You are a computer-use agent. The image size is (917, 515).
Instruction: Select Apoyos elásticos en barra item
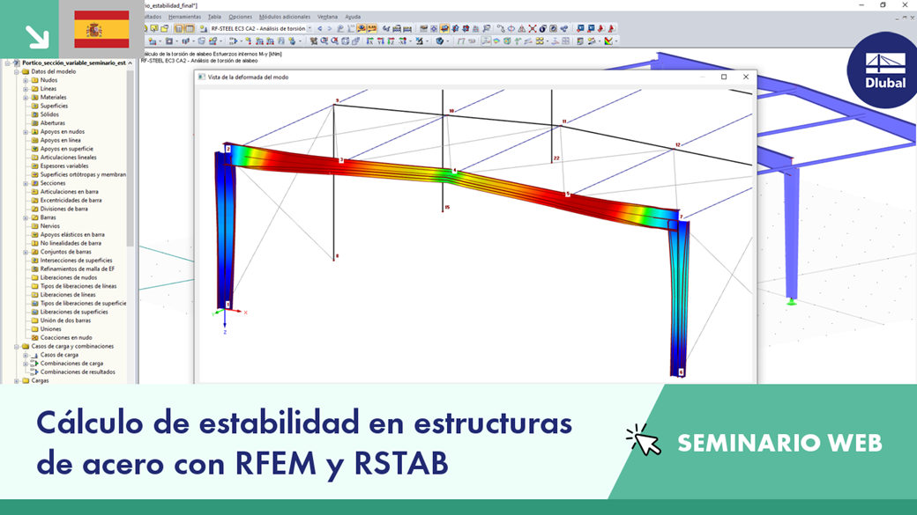coord(72,235)
